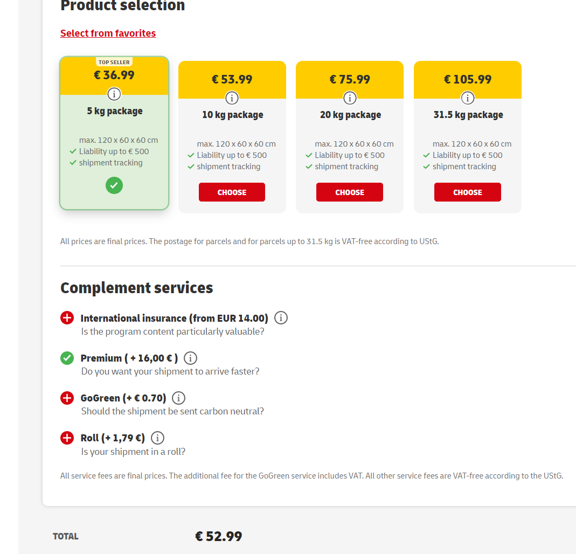Choose the 31.5 kg package
Screen dimensions: 576x554
468,192
